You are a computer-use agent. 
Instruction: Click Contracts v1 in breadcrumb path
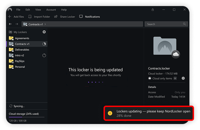[36, 24]
